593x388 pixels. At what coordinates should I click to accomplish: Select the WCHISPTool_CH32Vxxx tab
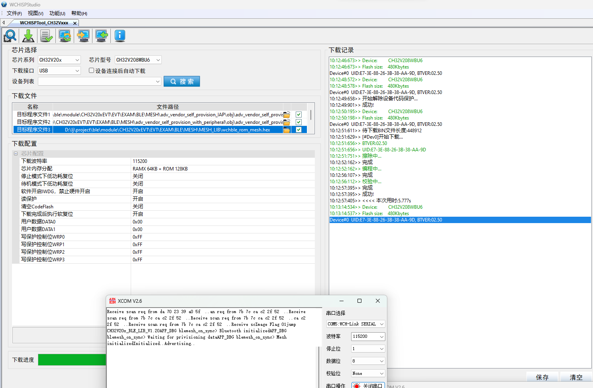pos(44,23)
